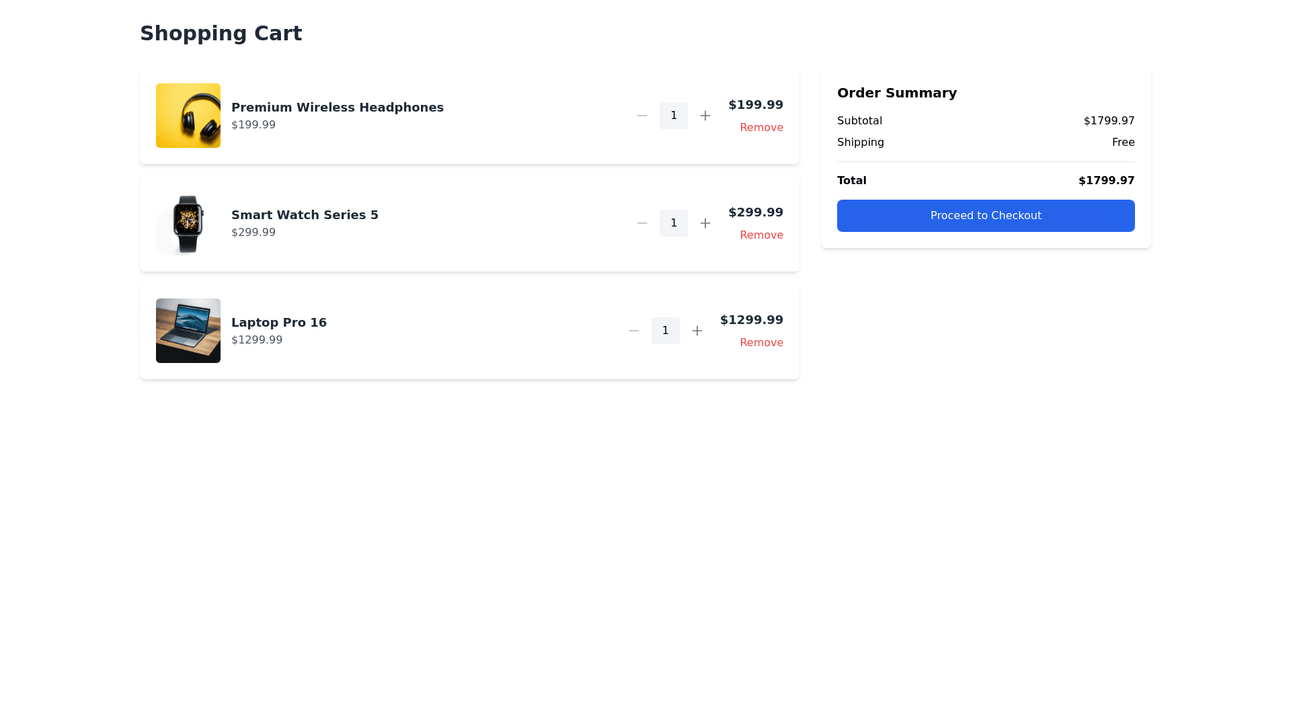
Task: Click the Laptop Pro 16 name
Action: (278, 323)
